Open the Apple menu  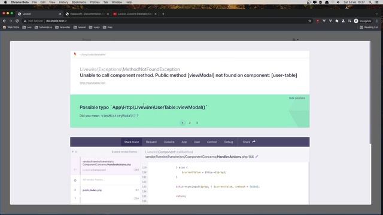5,2
